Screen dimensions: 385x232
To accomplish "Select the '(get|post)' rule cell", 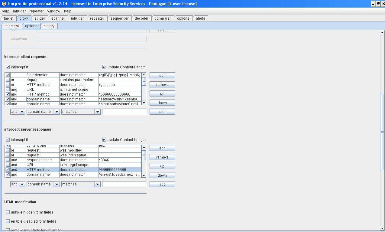I will coord(120,85).
